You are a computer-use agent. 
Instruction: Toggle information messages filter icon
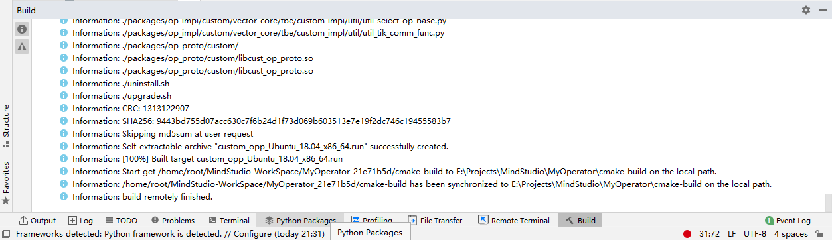(x=22, y=29)
